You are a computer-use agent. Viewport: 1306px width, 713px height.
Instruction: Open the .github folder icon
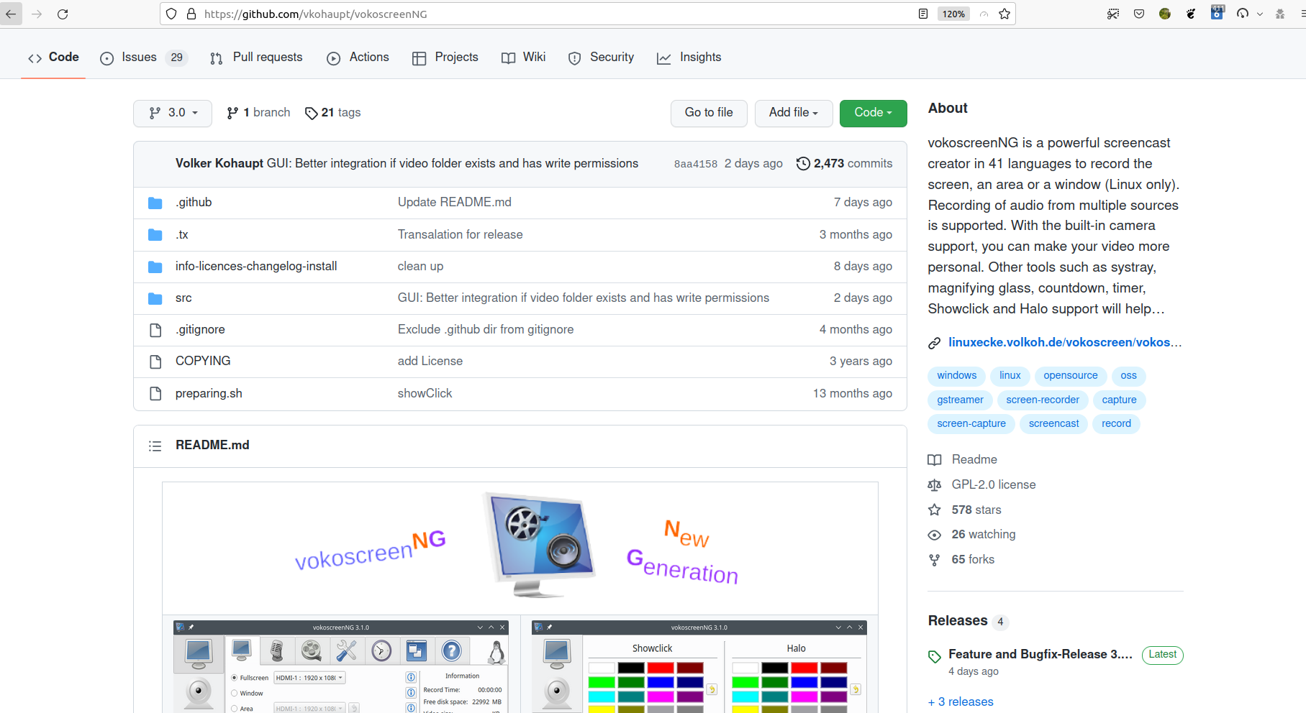point(155,203)
